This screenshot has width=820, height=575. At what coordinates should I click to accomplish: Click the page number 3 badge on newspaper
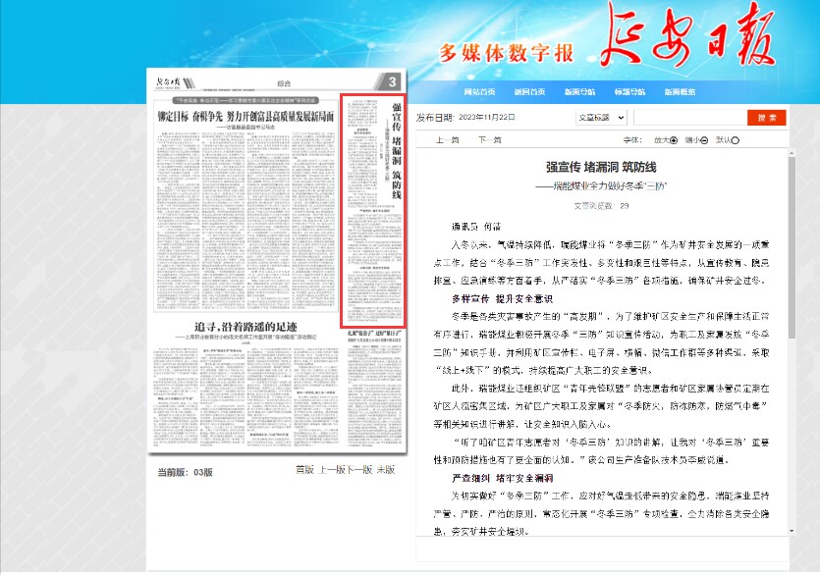(392, 81)
